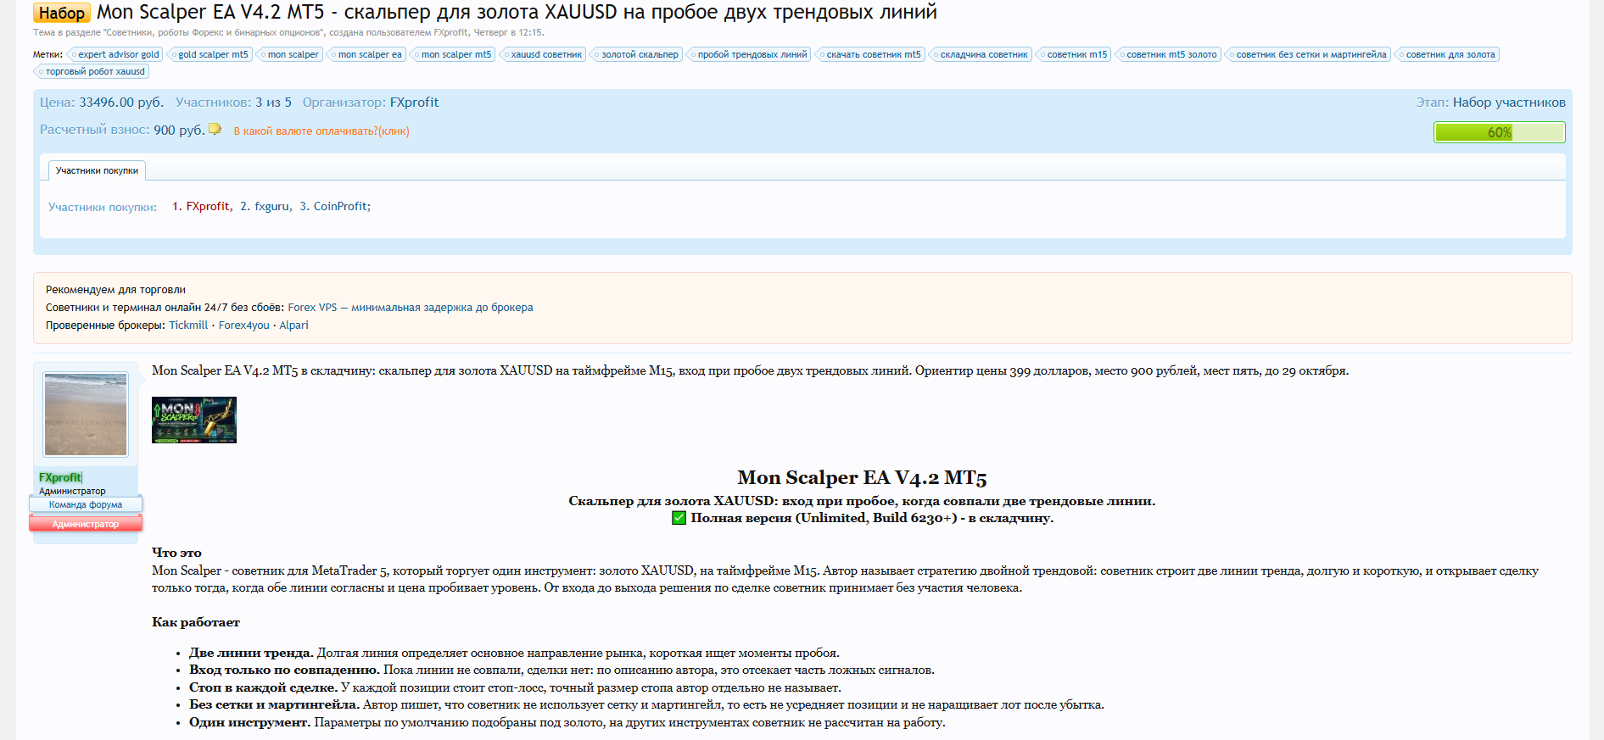
Task: Open organizer FXprofit profile link
Action: tap(415, 103)
